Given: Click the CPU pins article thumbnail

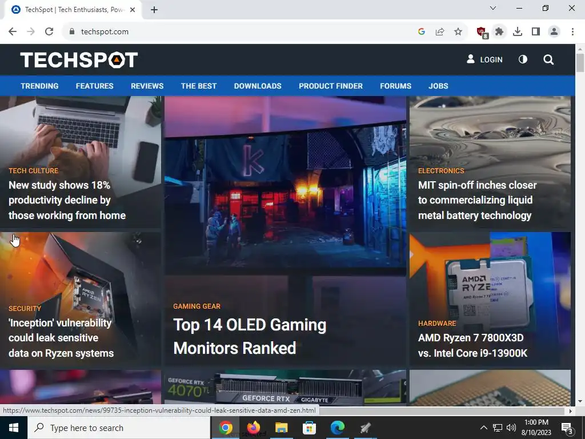Looking at the screenshot, I should coord(490,388).
